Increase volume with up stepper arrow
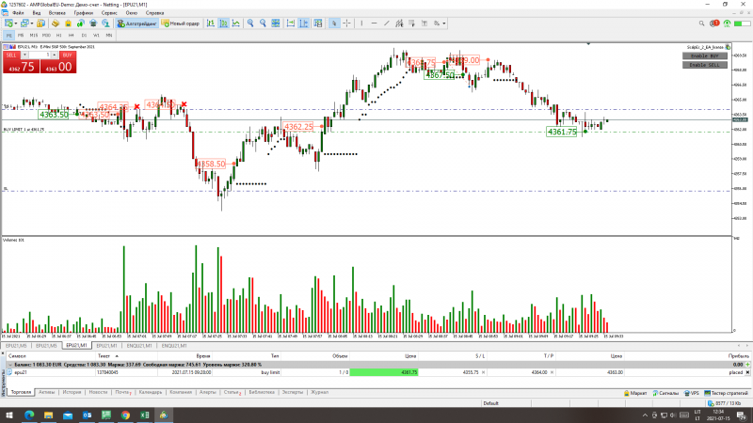The height and width of the screenshot is (423, 753). pos(55,54)
